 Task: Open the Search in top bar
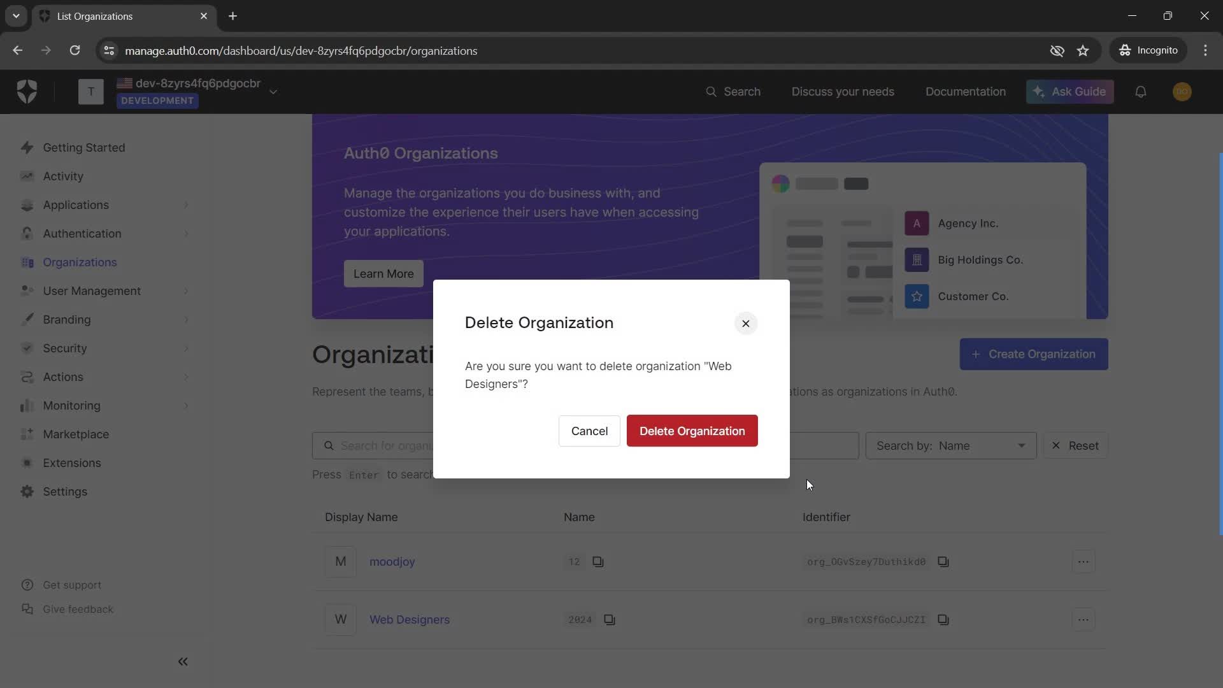point(733,92)
